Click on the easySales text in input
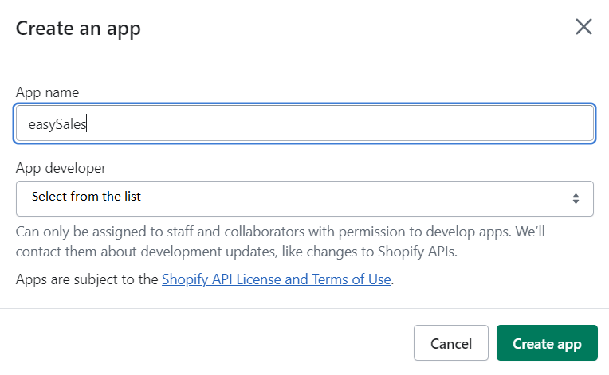This screenshot has width=609, height=375. (57, 124)
